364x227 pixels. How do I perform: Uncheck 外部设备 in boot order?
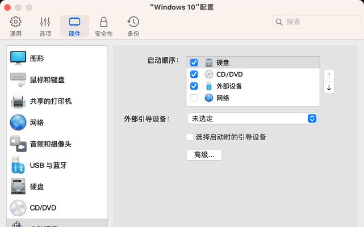click(x=194, y=86)
